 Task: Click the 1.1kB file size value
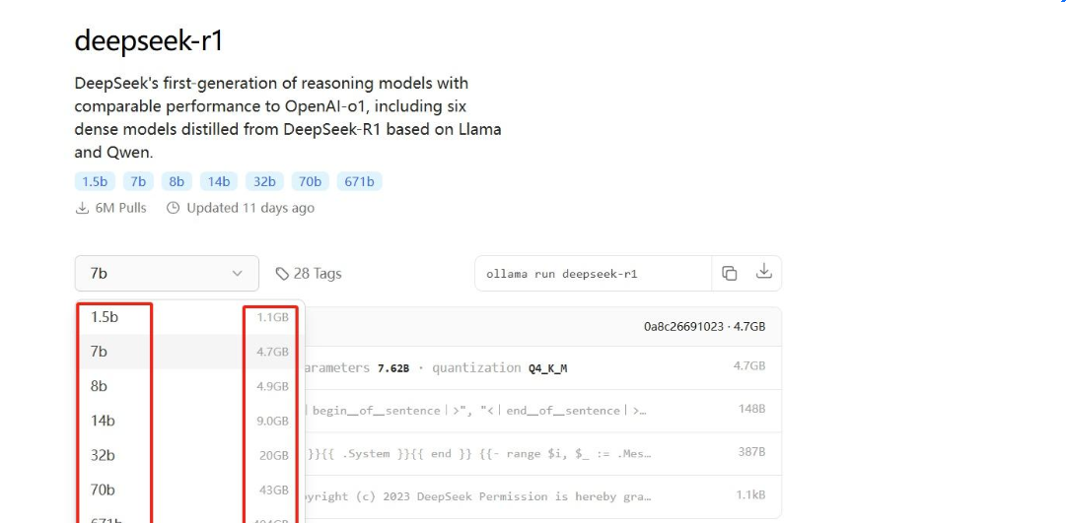point(750,495)
